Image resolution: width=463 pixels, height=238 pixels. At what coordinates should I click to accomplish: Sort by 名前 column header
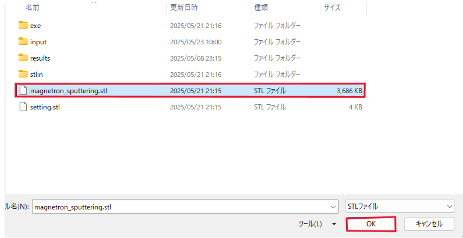(x=33, y=7)
